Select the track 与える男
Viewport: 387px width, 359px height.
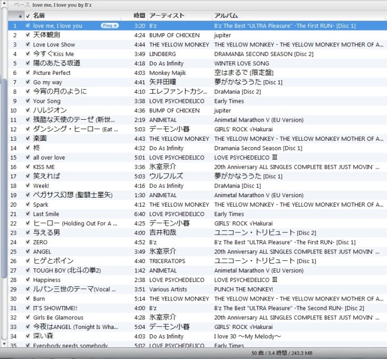[46, 232]
